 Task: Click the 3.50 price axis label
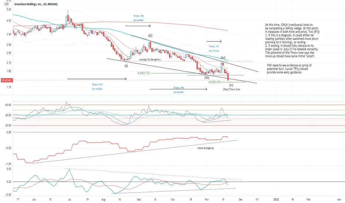tap(9, 34)
